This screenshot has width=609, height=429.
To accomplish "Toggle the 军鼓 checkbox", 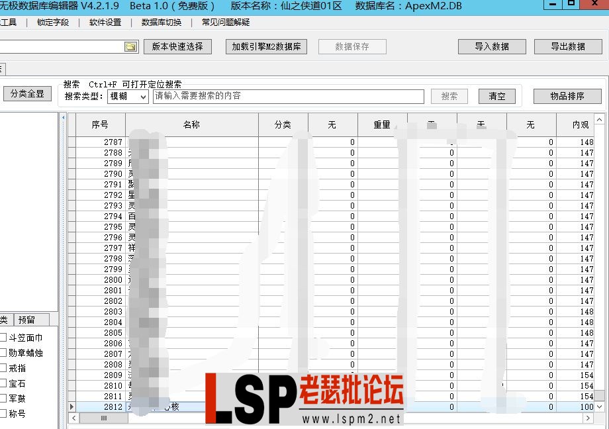I will click(x=3, y=399).
